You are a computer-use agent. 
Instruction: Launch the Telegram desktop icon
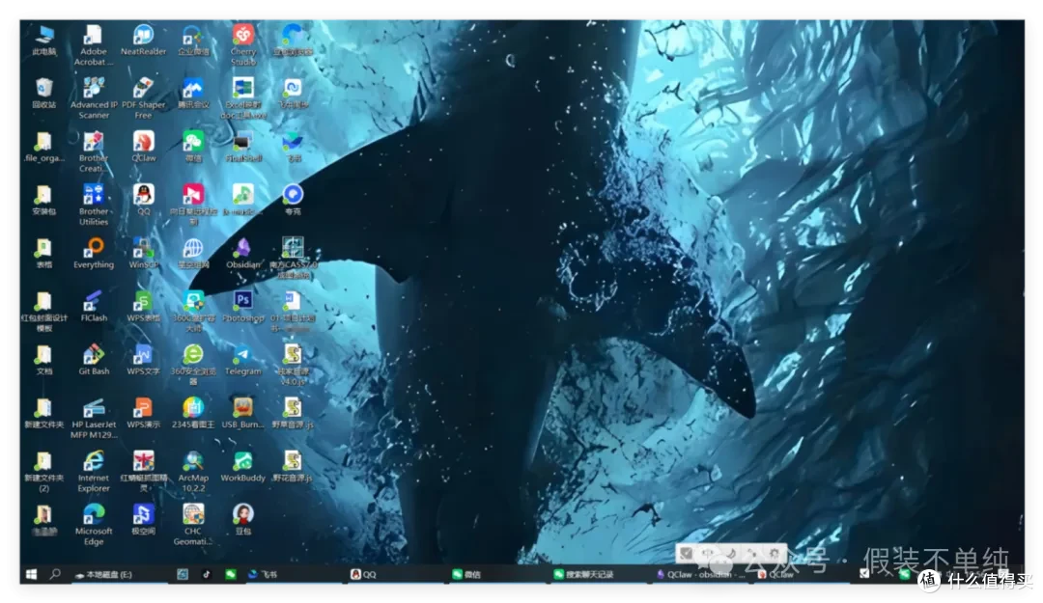pos(242,360)
